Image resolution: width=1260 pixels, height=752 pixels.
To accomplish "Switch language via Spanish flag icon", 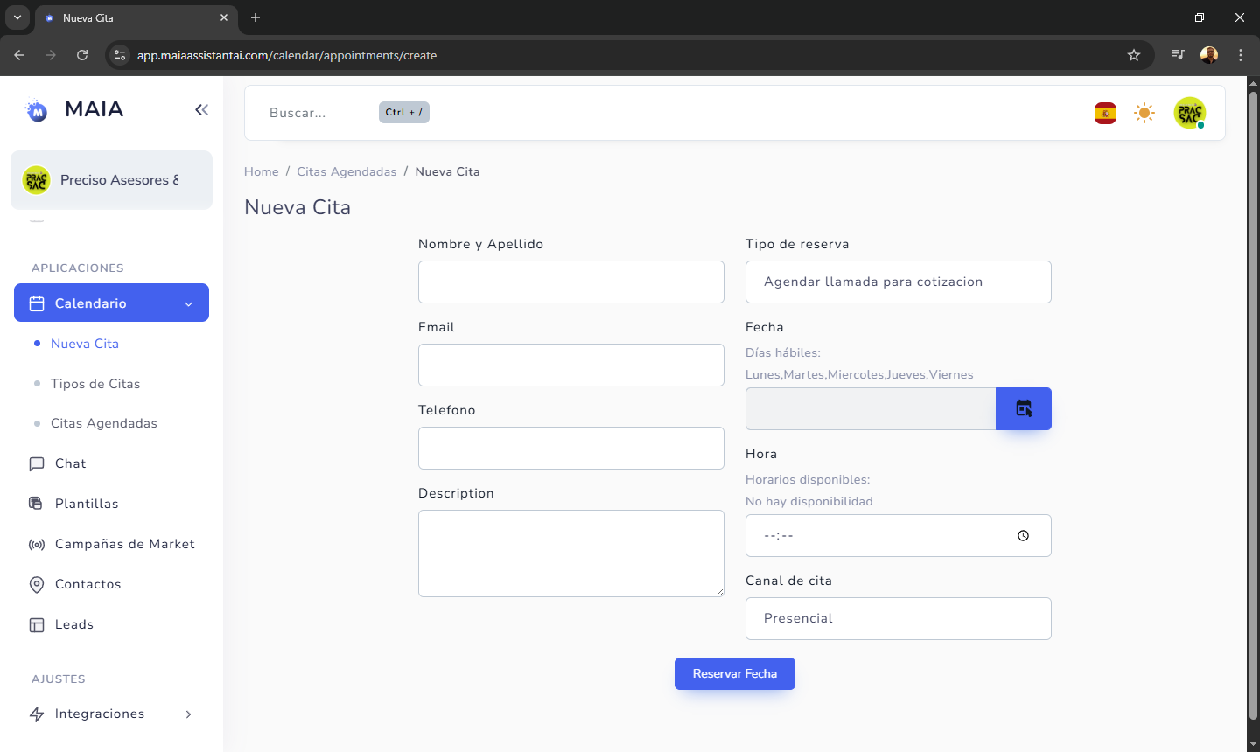I will (1105, 113).
